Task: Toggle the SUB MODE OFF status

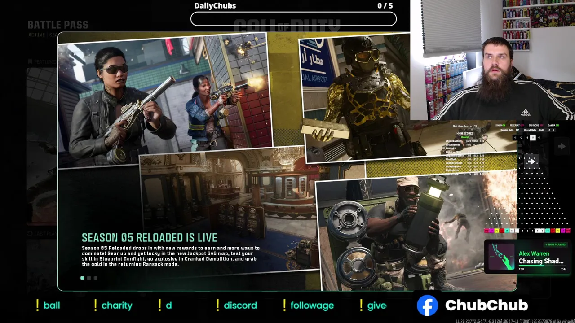Action: pos(536,125)
